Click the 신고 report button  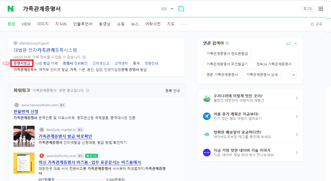pos(288,44)
